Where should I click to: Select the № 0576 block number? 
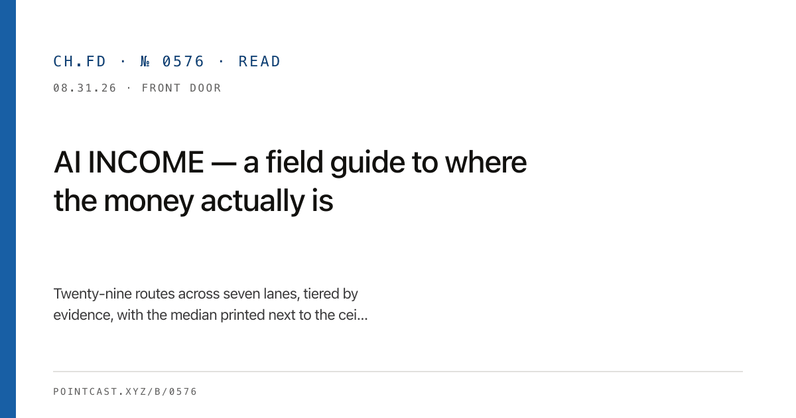172,62
